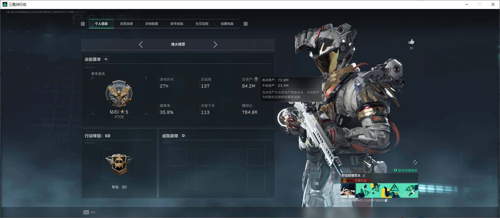500x218 pixels.
Task: Click the green profile banner card
Action: click(387, 190)
